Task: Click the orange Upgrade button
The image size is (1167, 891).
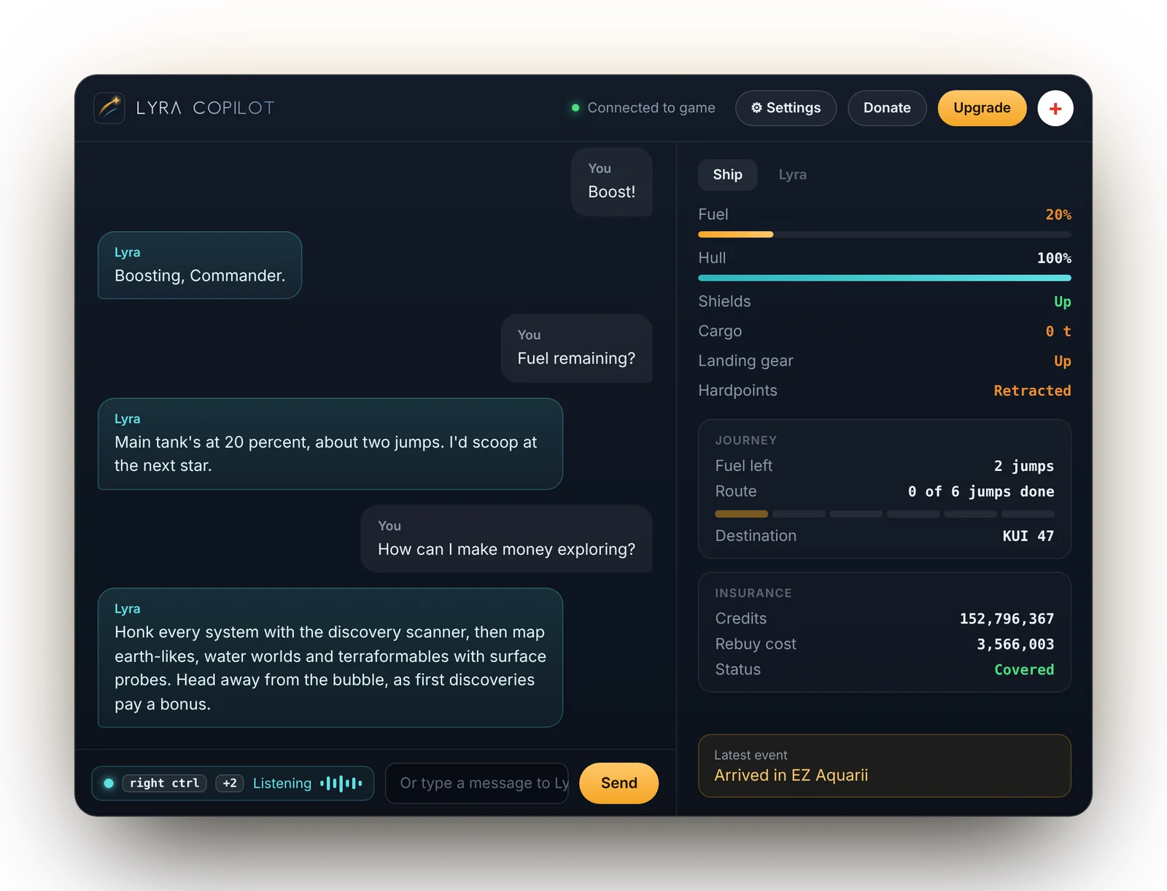Action: pos(982,108)
